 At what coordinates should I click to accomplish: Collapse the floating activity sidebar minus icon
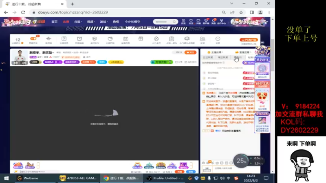tap(262, 43)
